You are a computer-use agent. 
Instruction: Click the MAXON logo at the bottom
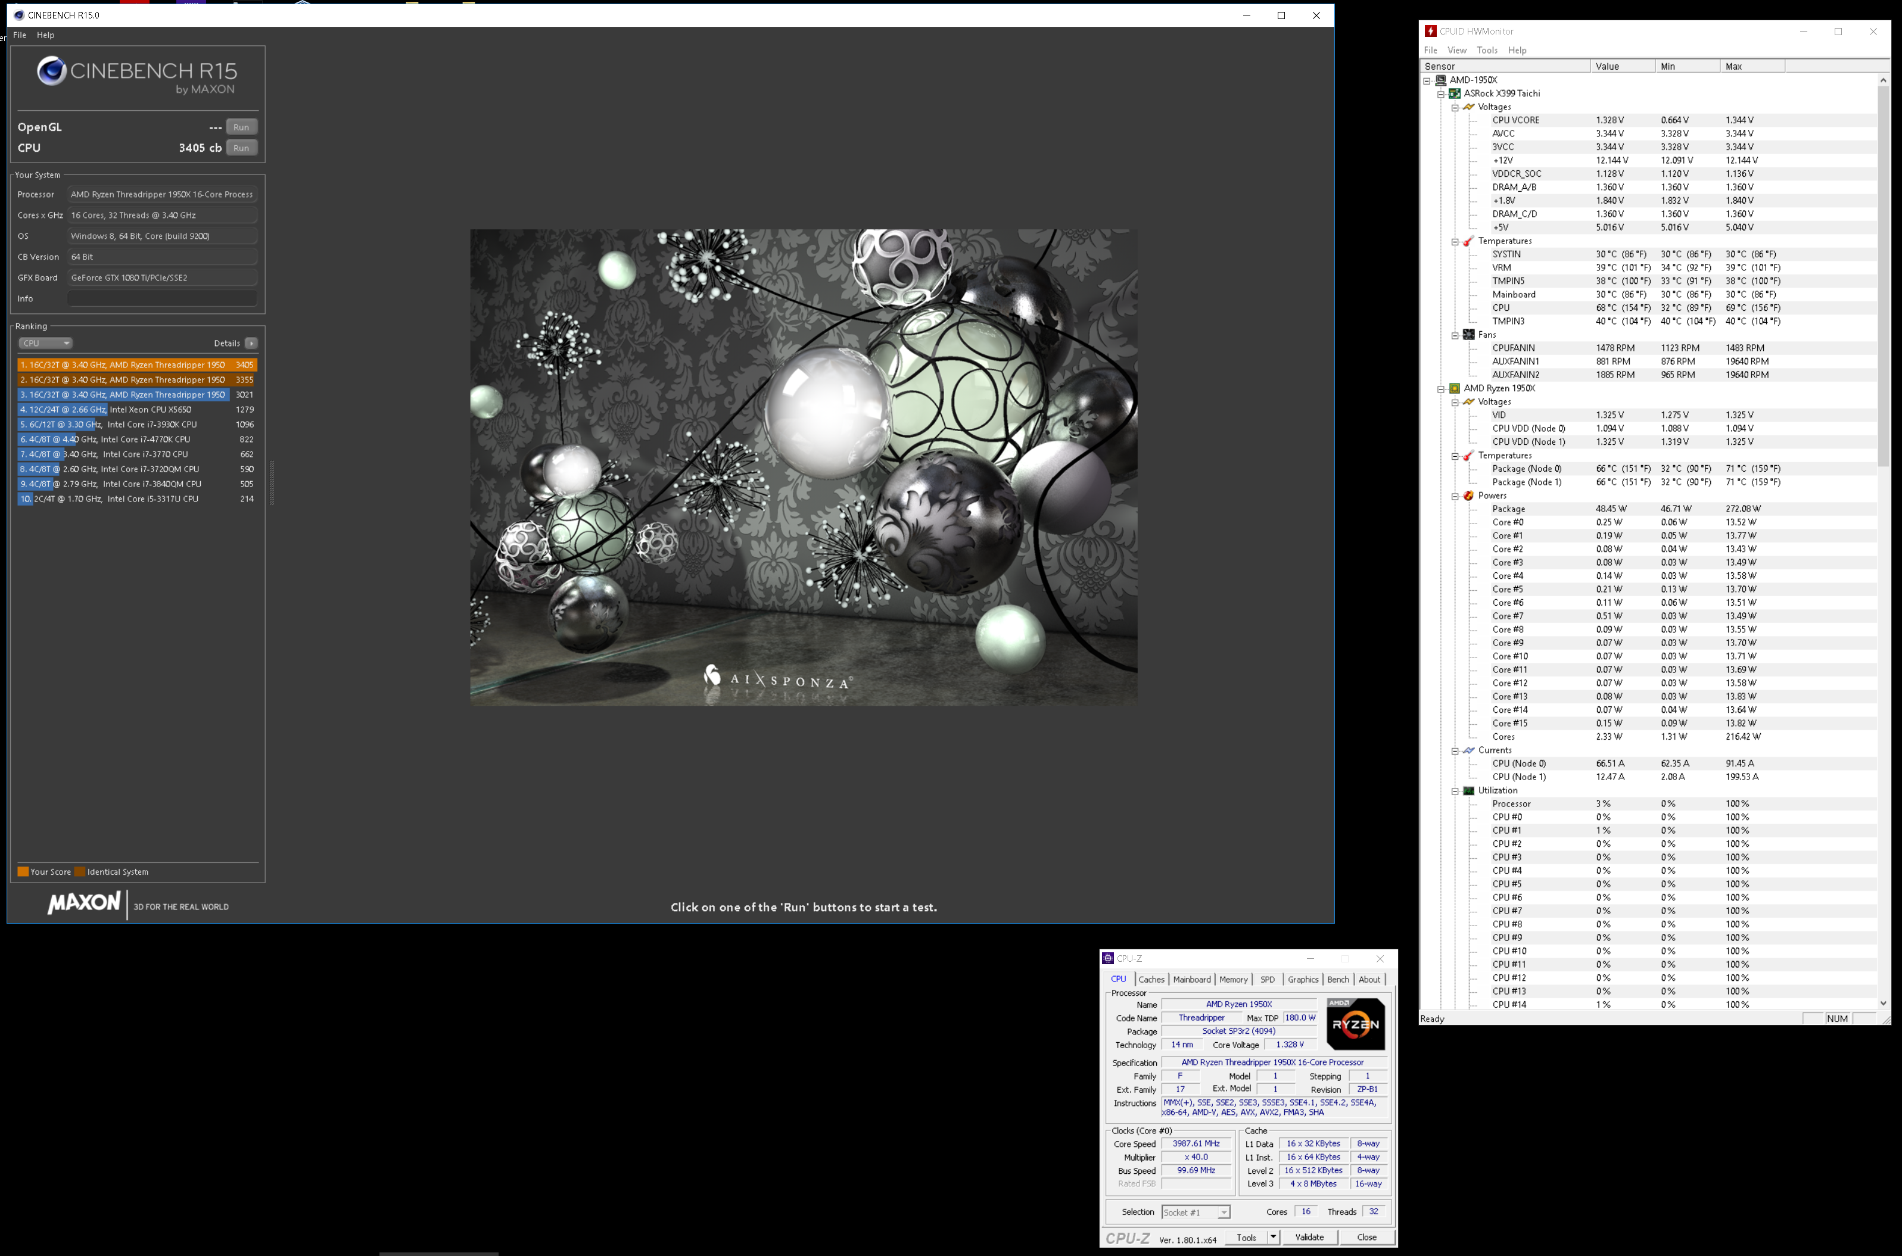(84, 903)
